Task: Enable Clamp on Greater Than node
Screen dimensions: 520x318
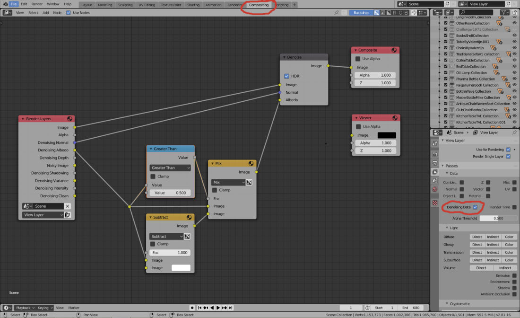Action: pos(153,176)
